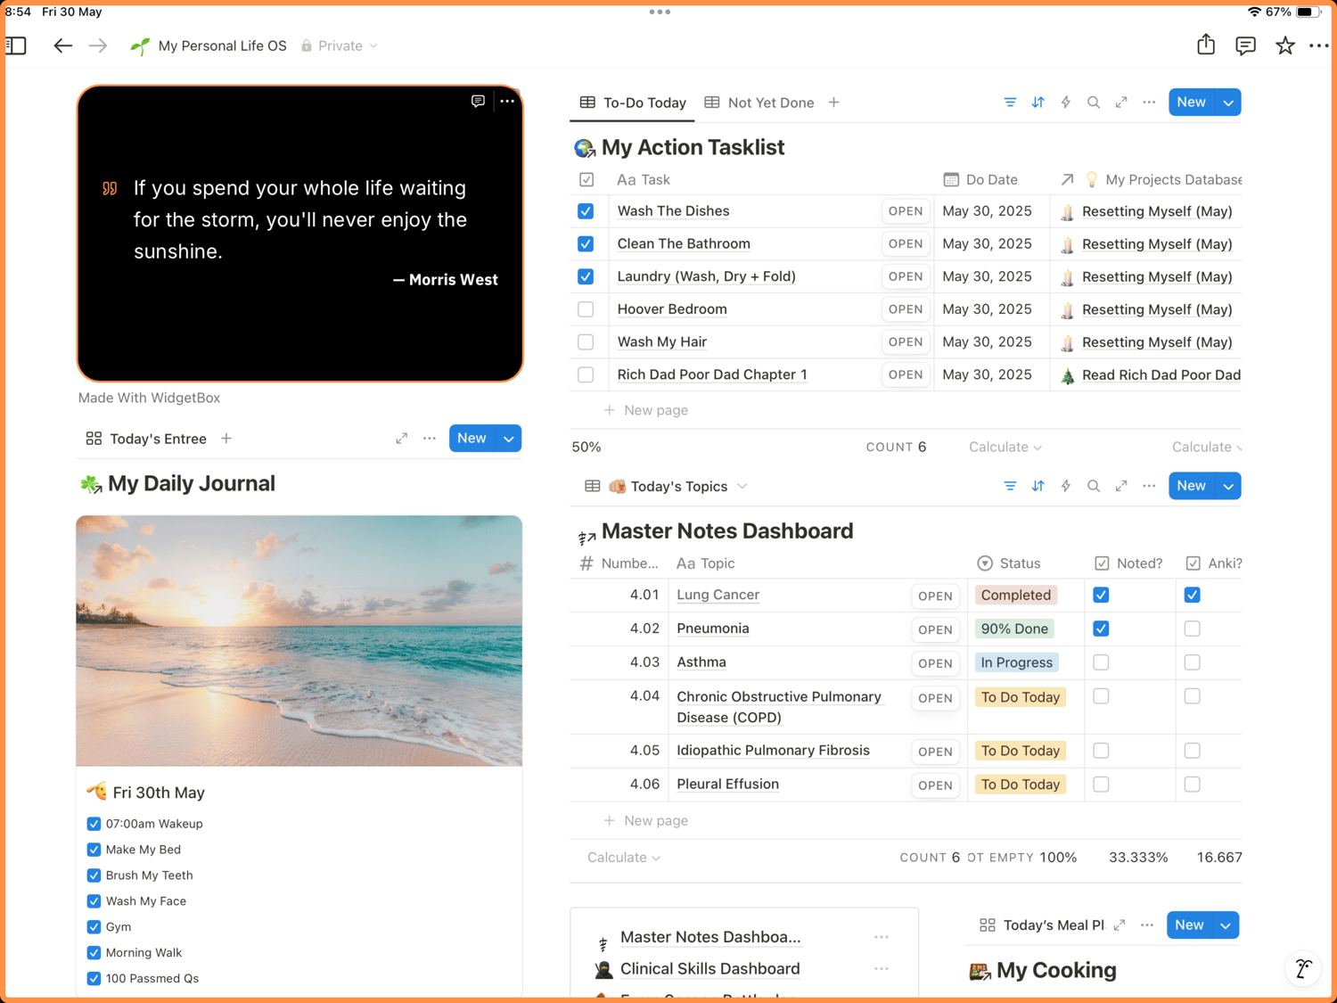Toggle Anki checkbox for Pneumonia
The height and width of the screenshot is (1003, 1337).
pos(1192,629)
